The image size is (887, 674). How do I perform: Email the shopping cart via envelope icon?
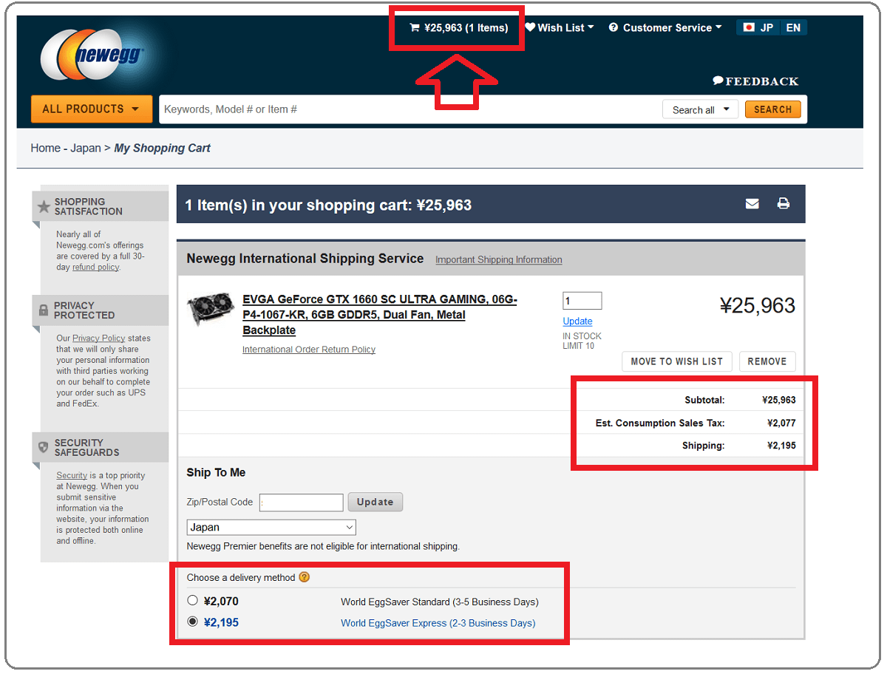click(752, 204)
